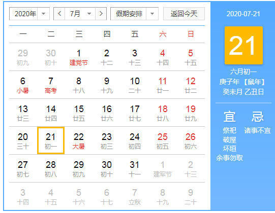Select Sunday July 12 廿二
The height and width of the screenshot is (213, 275).
point(191,85)
